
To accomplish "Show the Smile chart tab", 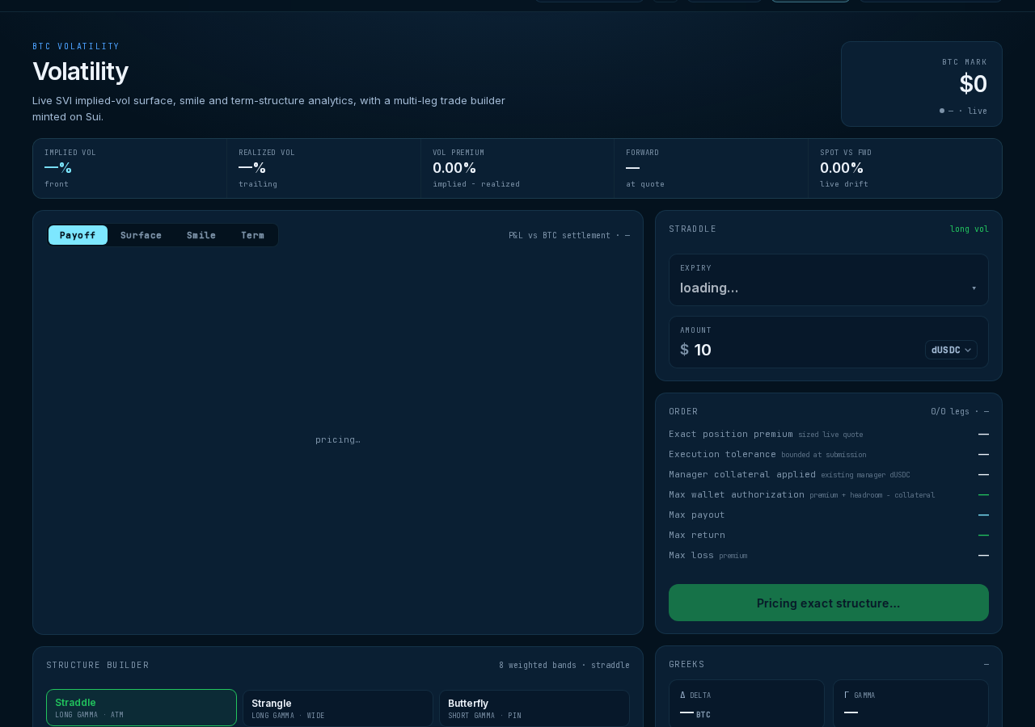I will click(201, 235).
